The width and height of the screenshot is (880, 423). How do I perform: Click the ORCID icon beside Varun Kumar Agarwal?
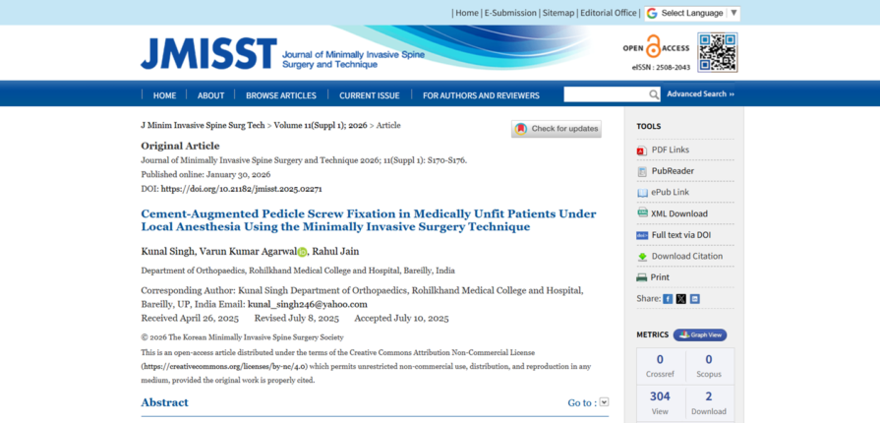pos(302,252)
